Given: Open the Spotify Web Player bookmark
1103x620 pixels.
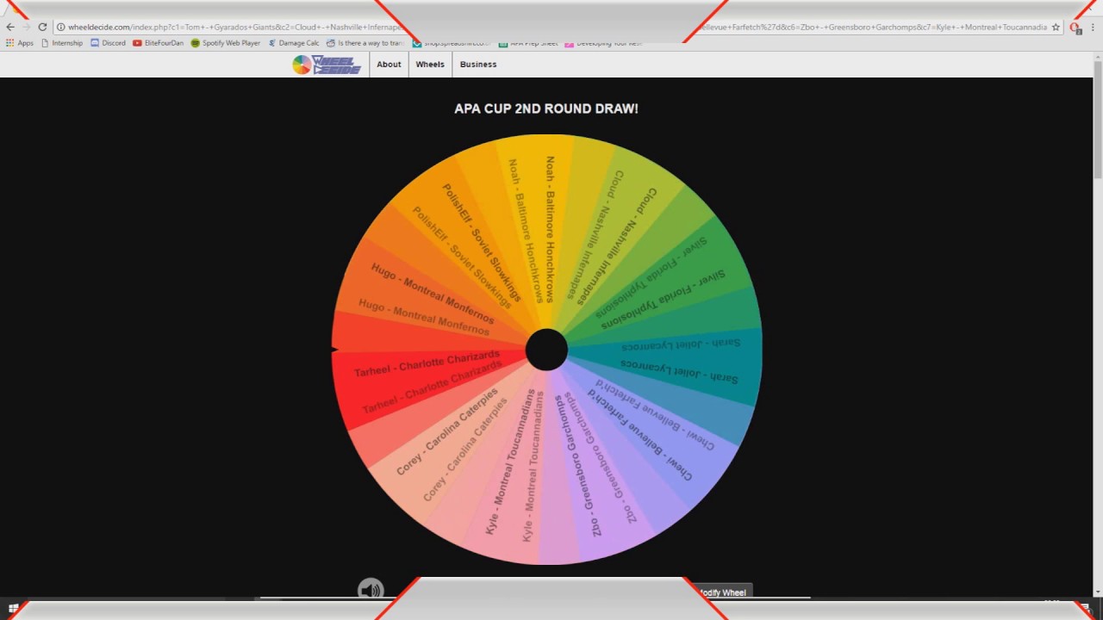Looking at the screenshot, I should click(x=226, y=43).
